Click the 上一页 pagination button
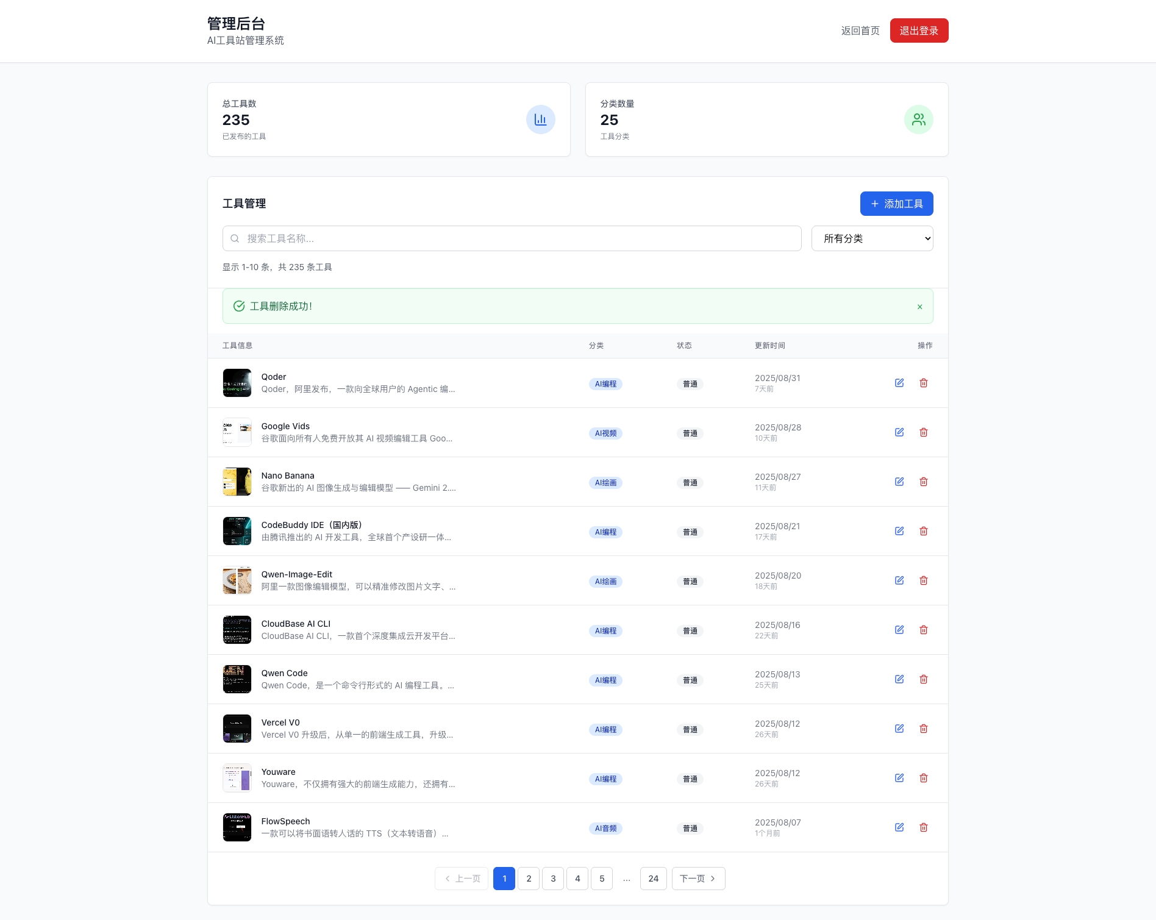This screenshot has width=1156, height=920. click(x=462, y=879)
